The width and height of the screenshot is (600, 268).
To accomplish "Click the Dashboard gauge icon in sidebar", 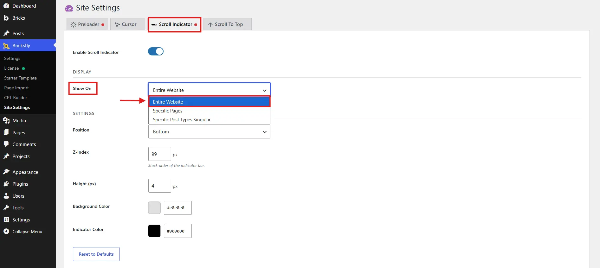I will click(6, 6).
